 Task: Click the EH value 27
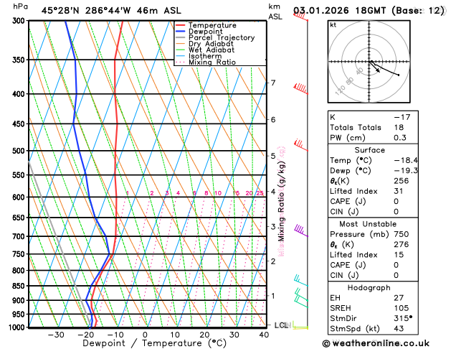point(399,298)
